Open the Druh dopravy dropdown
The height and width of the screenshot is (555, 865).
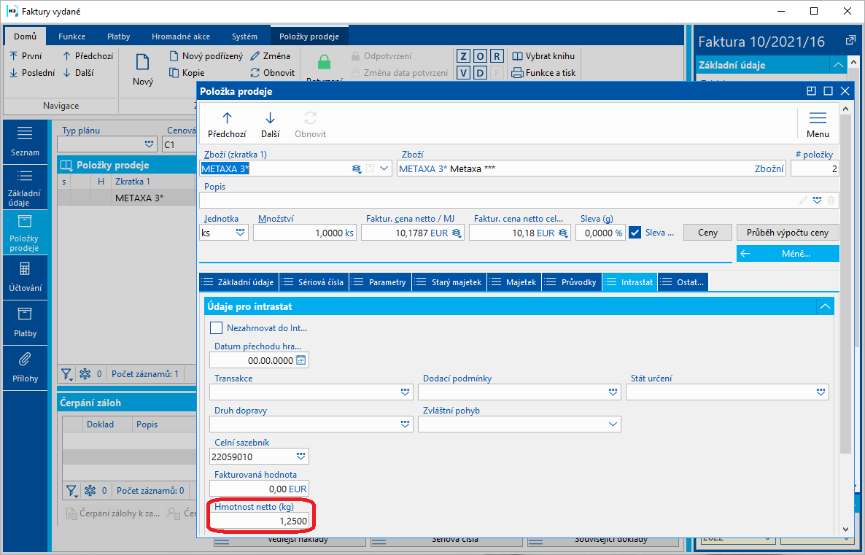click(x=406, y=424)
